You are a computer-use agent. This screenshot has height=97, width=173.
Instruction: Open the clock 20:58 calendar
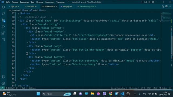(x=163, y=94)
